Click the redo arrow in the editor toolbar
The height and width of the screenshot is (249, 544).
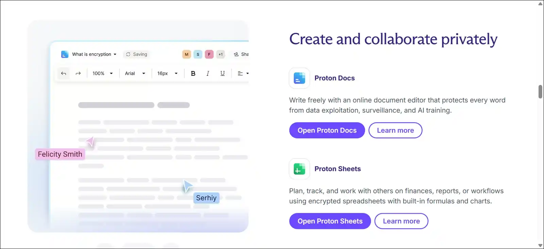click(x=78, y=73)
